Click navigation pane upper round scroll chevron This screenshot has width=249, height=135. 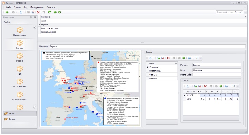pos(35,28)
